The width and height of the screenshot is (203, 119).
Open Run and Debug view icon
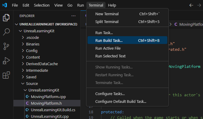tap(6, 61)
